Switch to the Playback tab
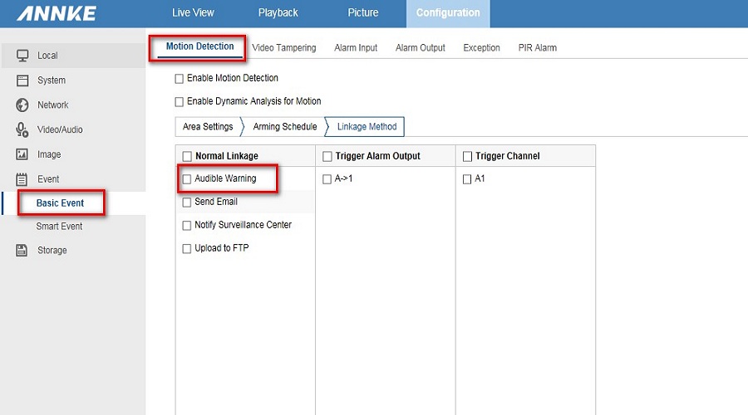Image resolution: width=748 pixels, height=415 pixels. coord(278,12)
